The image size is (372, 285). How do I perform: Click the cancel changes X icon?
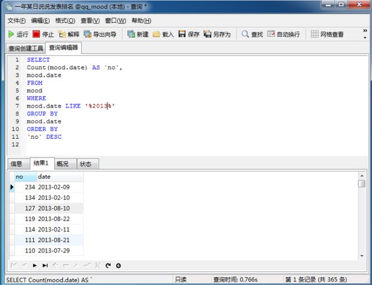(98, 265)
